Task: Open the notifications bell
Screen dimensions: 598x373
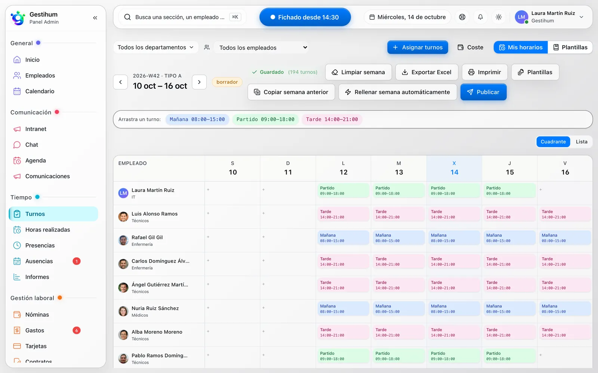Action: click(481, 17)
